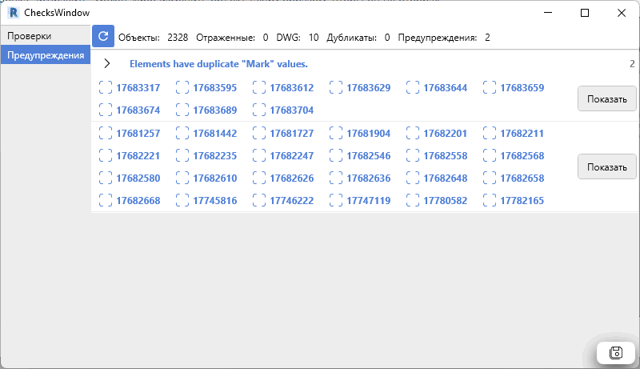Screen dimensions: 640x369
Task: Select element icon beside 17682546
Action: pyautogui.click(x=335, y=155)
